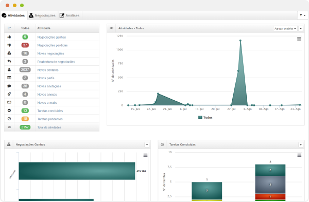Click money bag icon for Novas negociações

tap(9, 53)
